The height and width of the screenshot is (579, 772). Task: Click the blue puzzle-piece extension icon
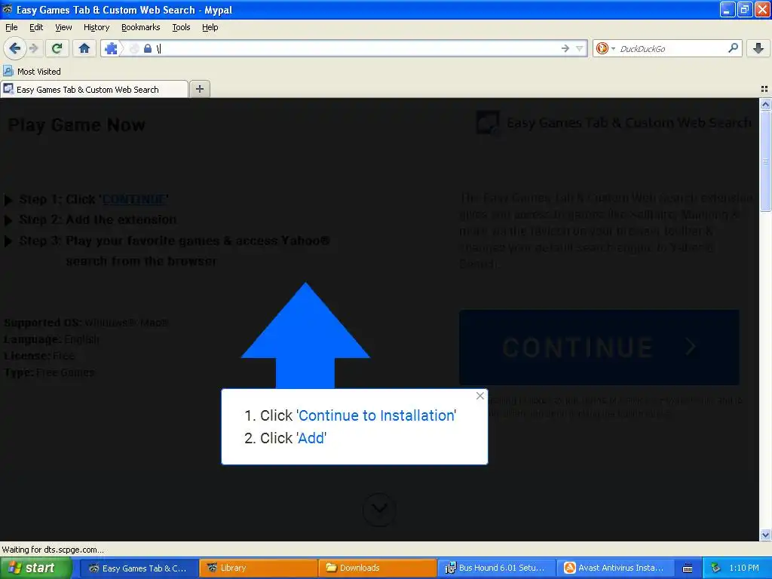click(x=112, y=48)
